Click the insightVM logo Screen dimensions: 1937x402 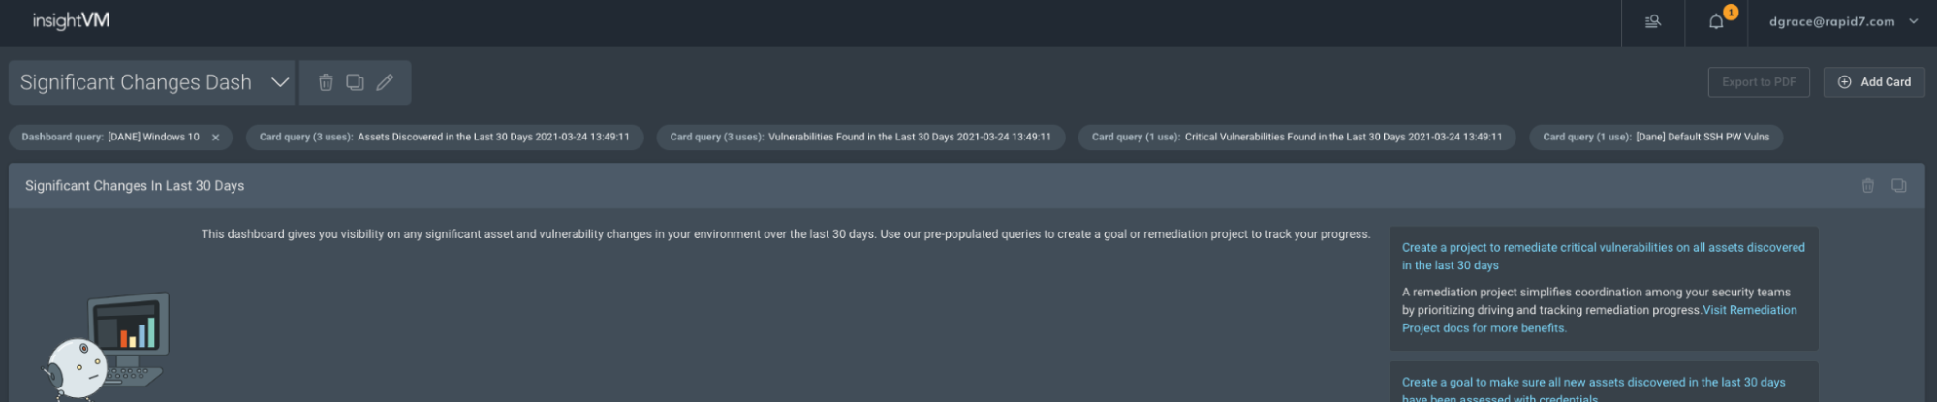click(x=71, y=21)
